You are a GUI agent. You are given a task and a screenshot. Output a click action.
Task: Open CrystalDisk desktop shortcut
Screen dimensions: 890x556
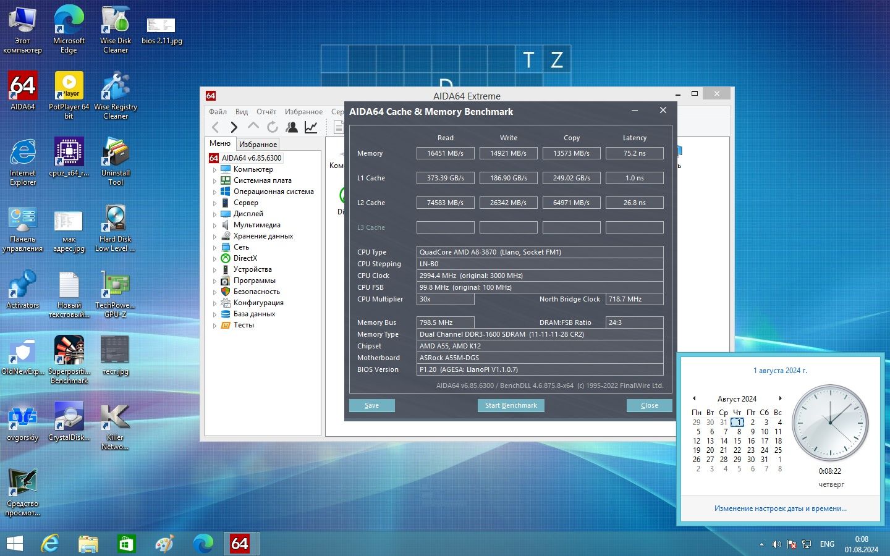pos(69,421)
